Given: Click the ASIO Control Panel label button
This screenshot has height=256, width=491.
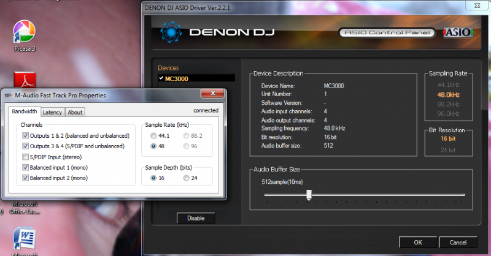Looking at the screenshot, I should click(x=387, y=32).
